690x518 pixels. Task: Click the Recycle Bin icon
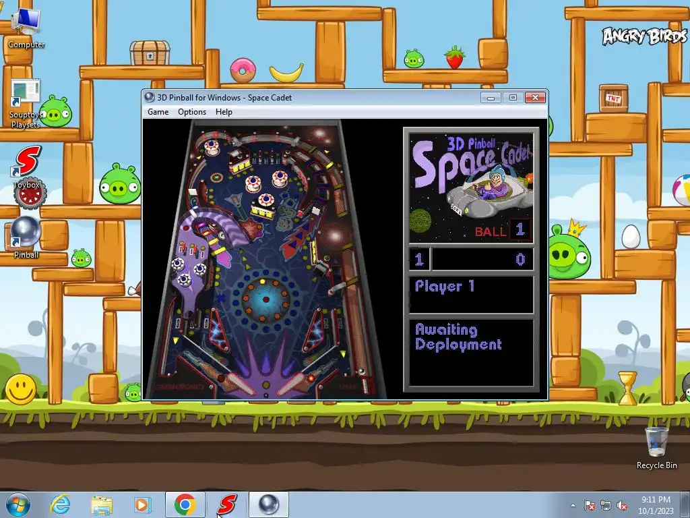click(x=656, y=448)
